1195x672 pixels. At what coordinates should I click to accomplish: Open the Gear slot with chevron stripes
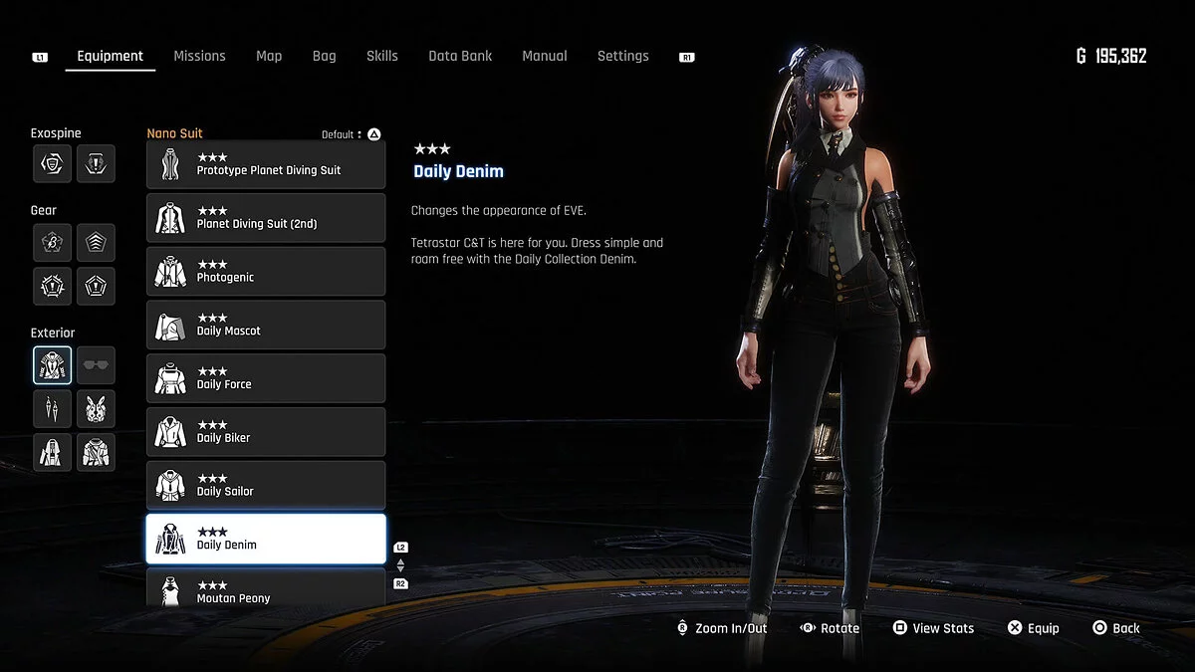pyautogui.click(x=96, y=243)
